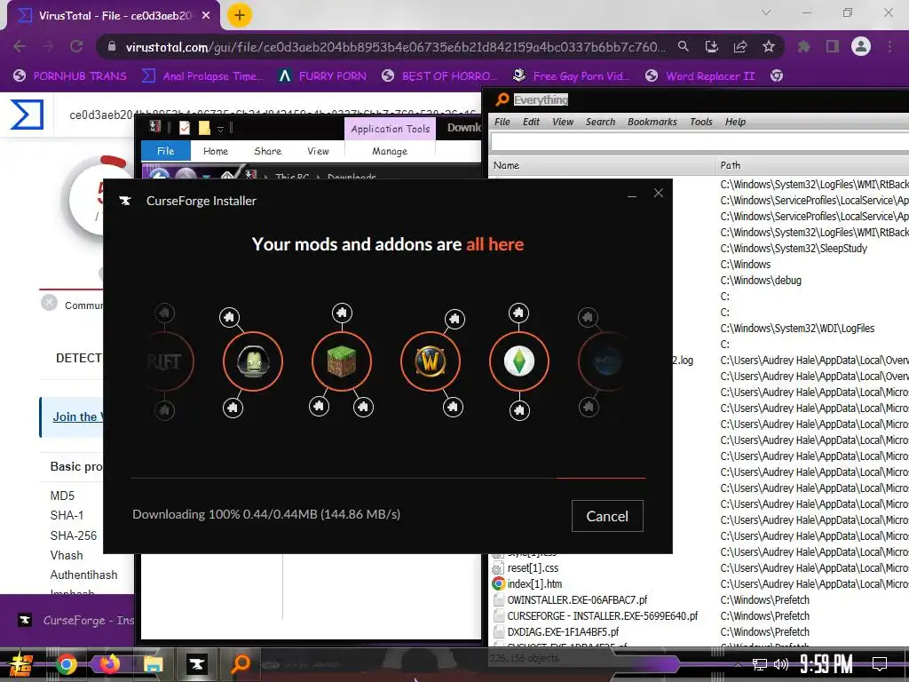Go back in Chrome browser
The image size is (909, 682).
coord(20,46)
